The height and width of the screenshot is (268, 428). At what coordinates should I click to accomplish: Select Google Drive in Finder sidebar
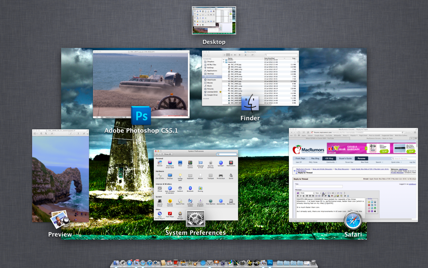(x=211, y=95)
